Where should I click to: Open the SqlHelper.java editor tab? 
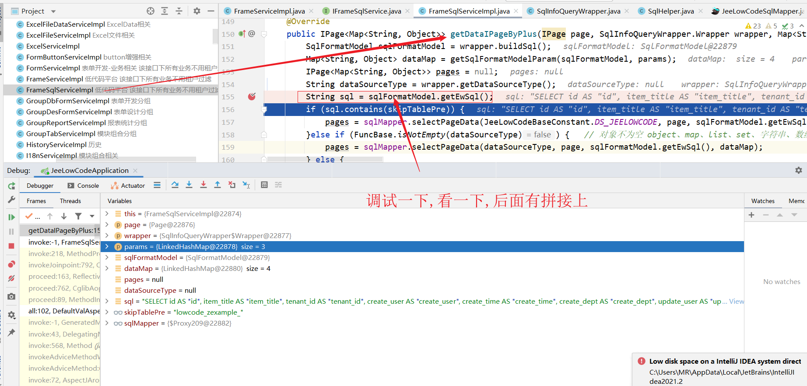670,11
